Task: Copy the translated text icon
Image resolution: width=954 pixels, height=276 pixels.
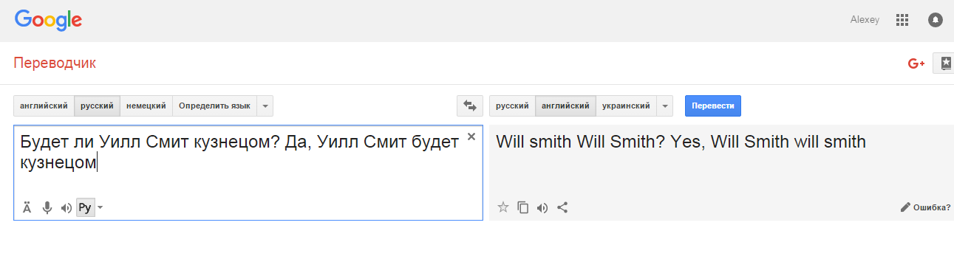Action: point(523,207)
